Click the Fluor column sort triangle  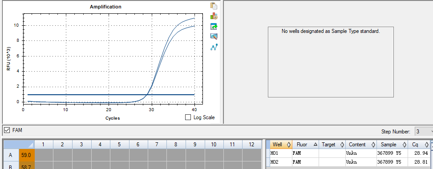316,145
